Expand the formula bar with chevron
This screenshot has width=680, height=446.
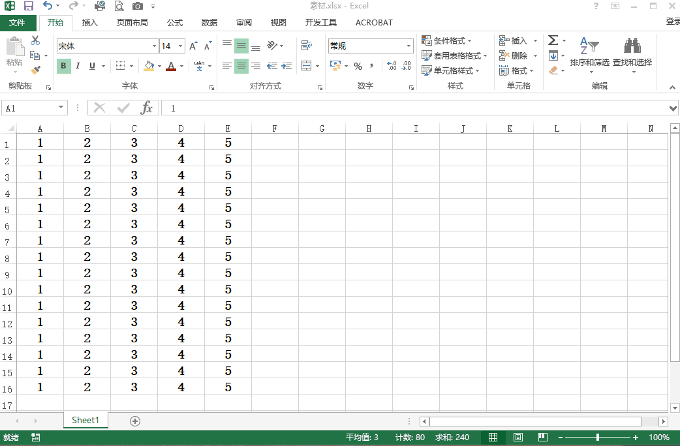(673, 108)
